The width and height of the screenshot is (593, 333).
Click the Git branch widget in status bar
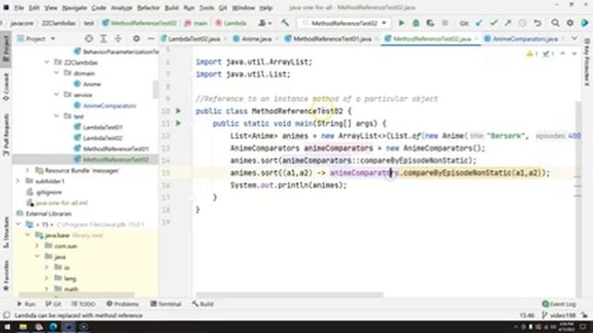559,315
